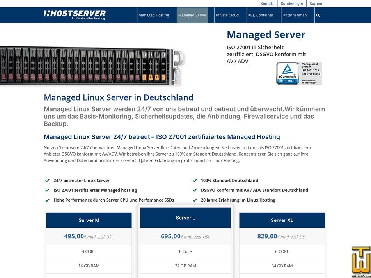Select the Server M plan header
This screenshot has width=371, height=278.
[89, 220]
